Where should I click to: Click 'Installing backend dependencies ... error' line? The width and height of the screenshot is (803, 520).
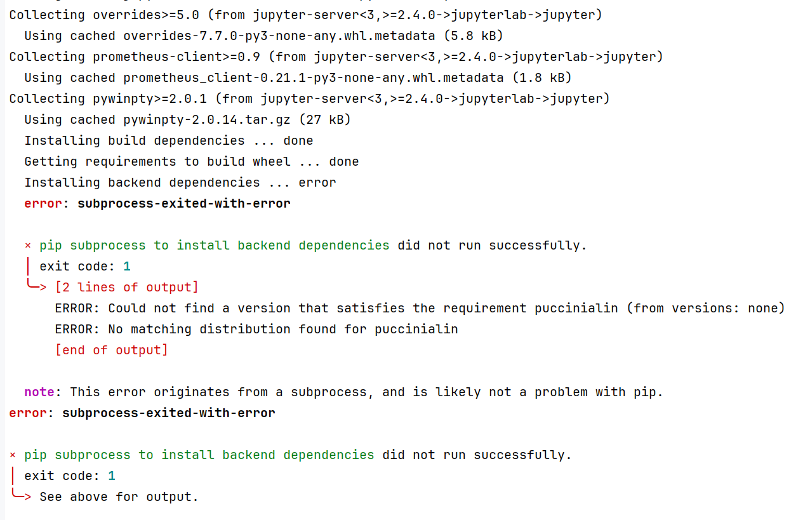[180, 182]
